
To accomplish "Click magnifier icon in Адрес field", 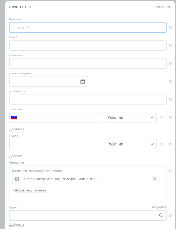I will pos(161,216).
